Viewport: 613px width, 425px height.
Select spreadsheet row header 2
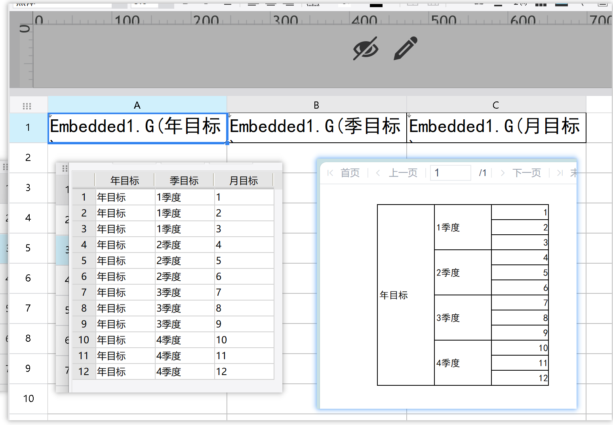click(x=28, y=158)
